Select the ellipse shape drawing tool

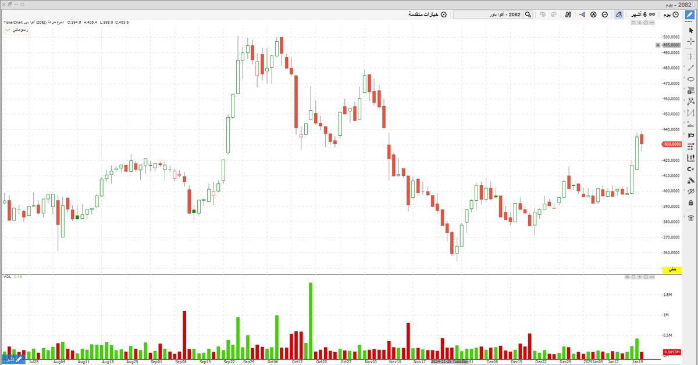click(690, 79)
